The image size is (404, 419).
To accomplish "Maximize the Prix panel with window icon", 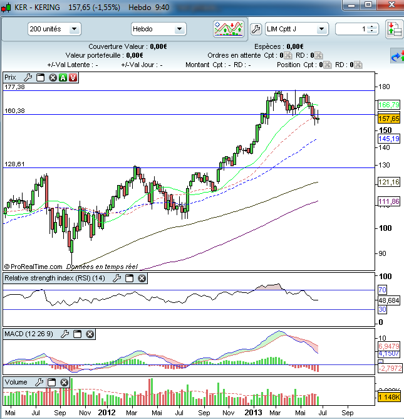I will 40,78.
